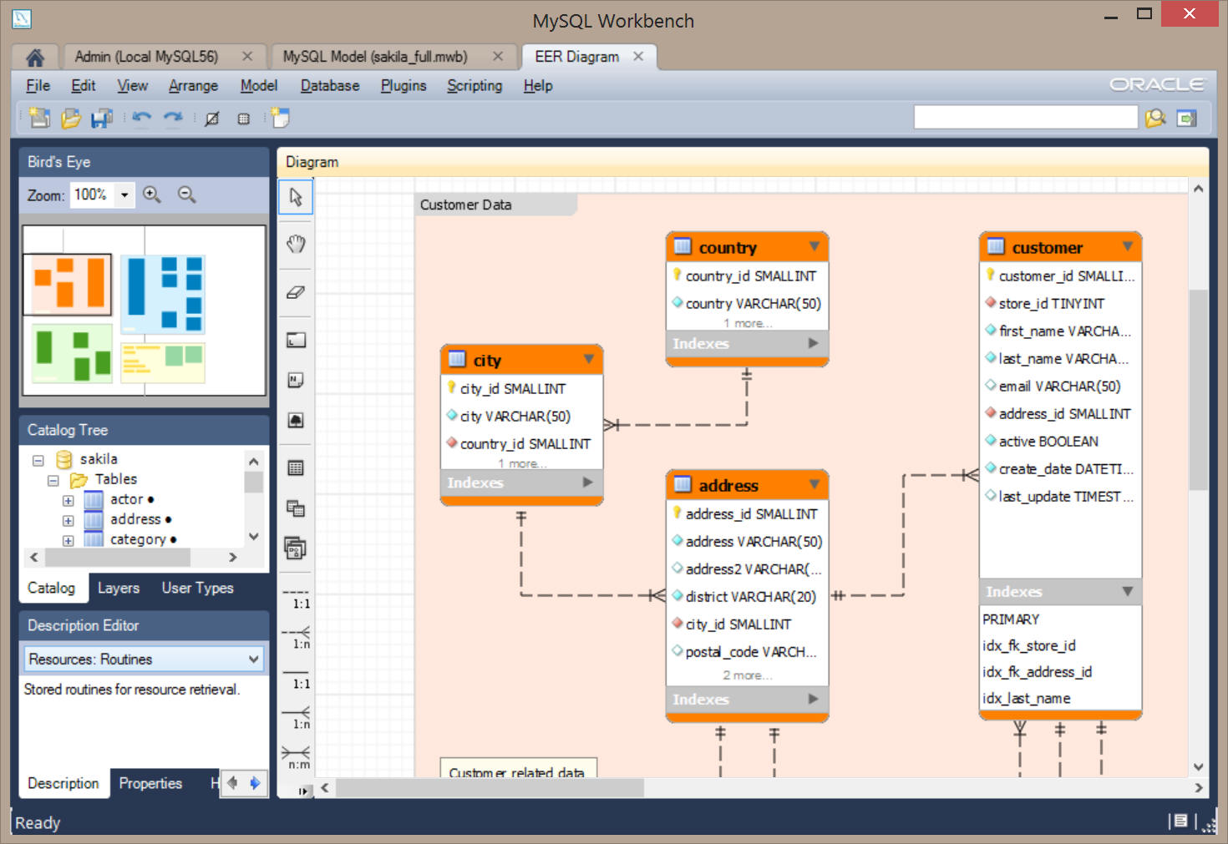Screen dimensions: 1228x844
Task: Click the sidebar toggle icon at toolbar right end
Action: tap(1187, 119)
